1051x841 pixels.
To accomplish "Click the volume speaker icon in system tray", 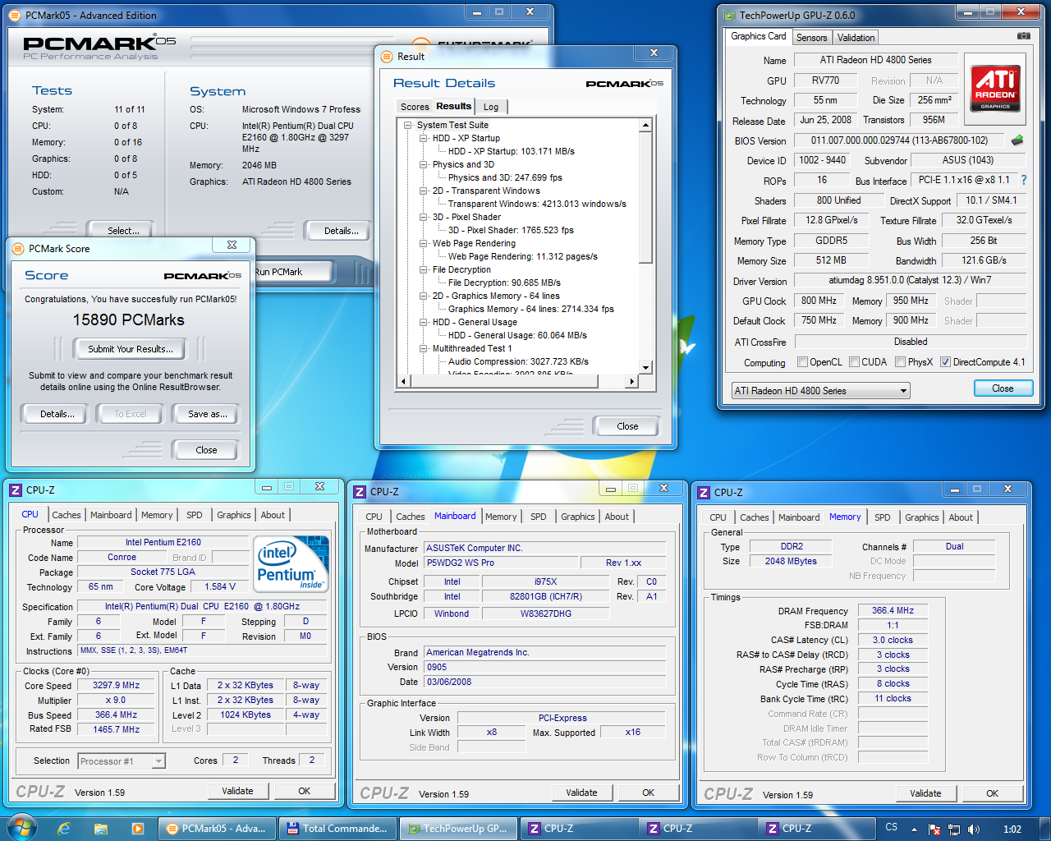I will 974,830.
